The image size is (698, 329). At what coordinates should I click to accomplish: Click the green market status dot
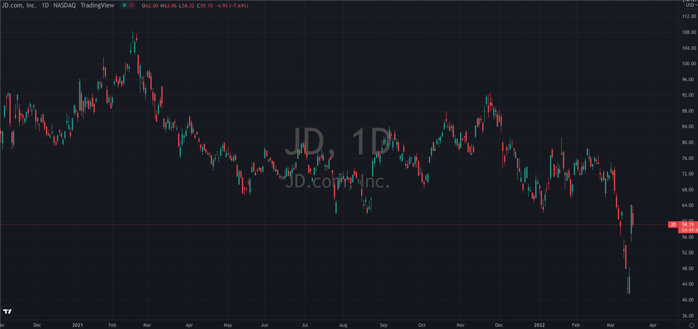(x=123, y=5)
